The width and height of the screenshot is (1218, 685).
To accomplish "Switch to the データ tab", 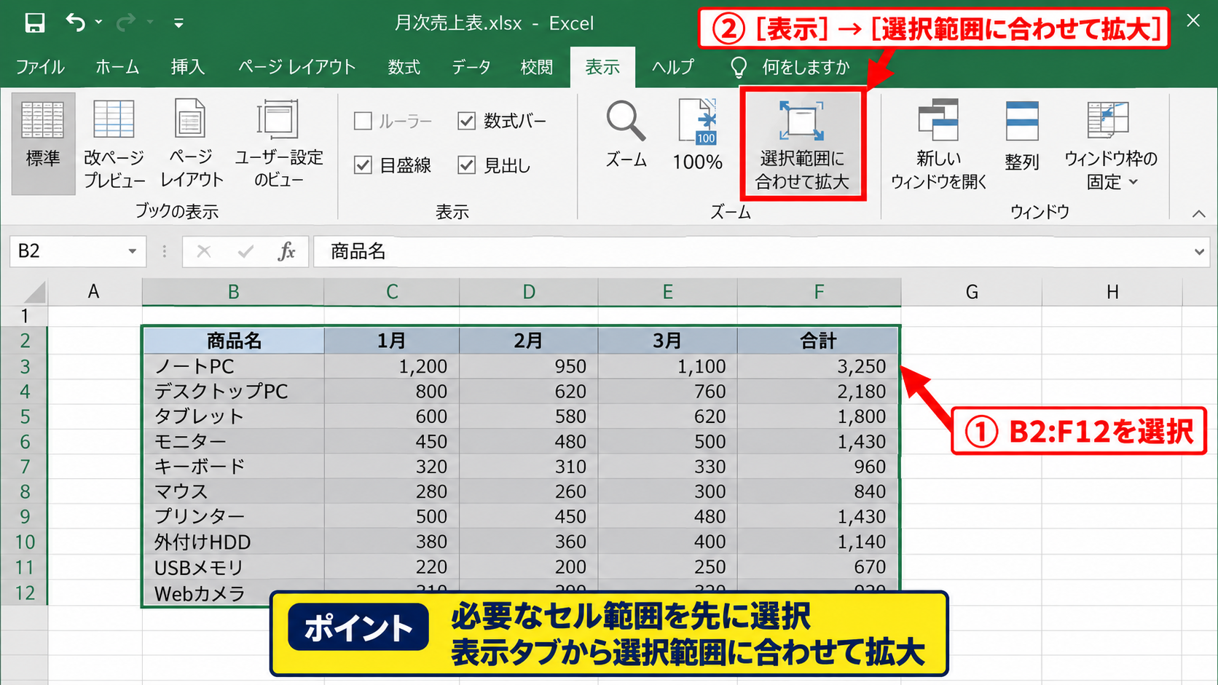I will click(x=471, y=67).
